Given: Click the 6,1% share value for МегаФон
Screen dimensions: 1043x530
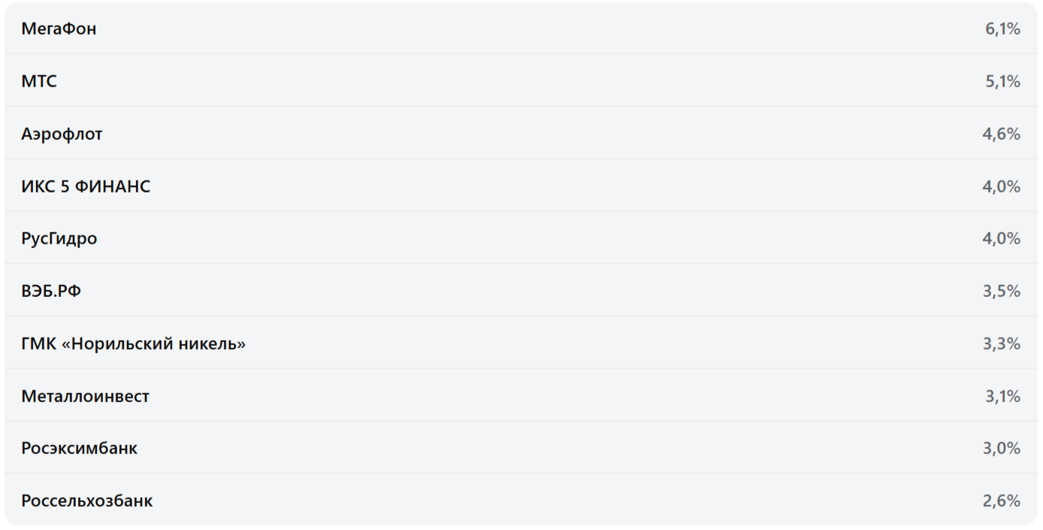Looking at the screenshot, I should coord(1002,29).
